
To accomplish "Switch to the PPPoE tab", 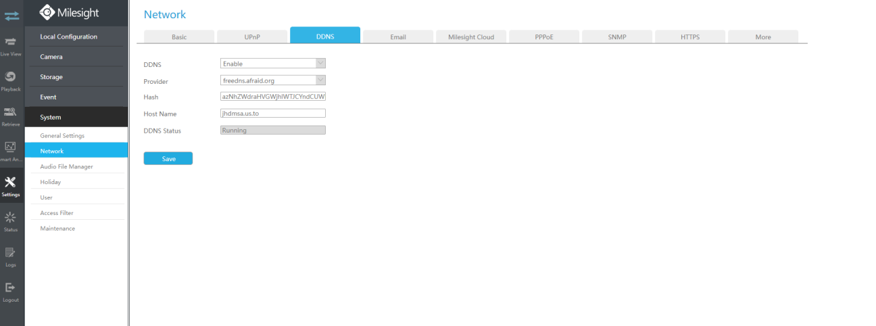I will 544,37.
